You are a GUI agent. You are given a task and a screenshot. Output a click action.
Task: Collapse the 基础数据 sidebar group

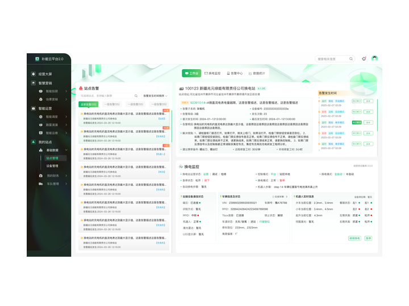click(x=66, y=150)
